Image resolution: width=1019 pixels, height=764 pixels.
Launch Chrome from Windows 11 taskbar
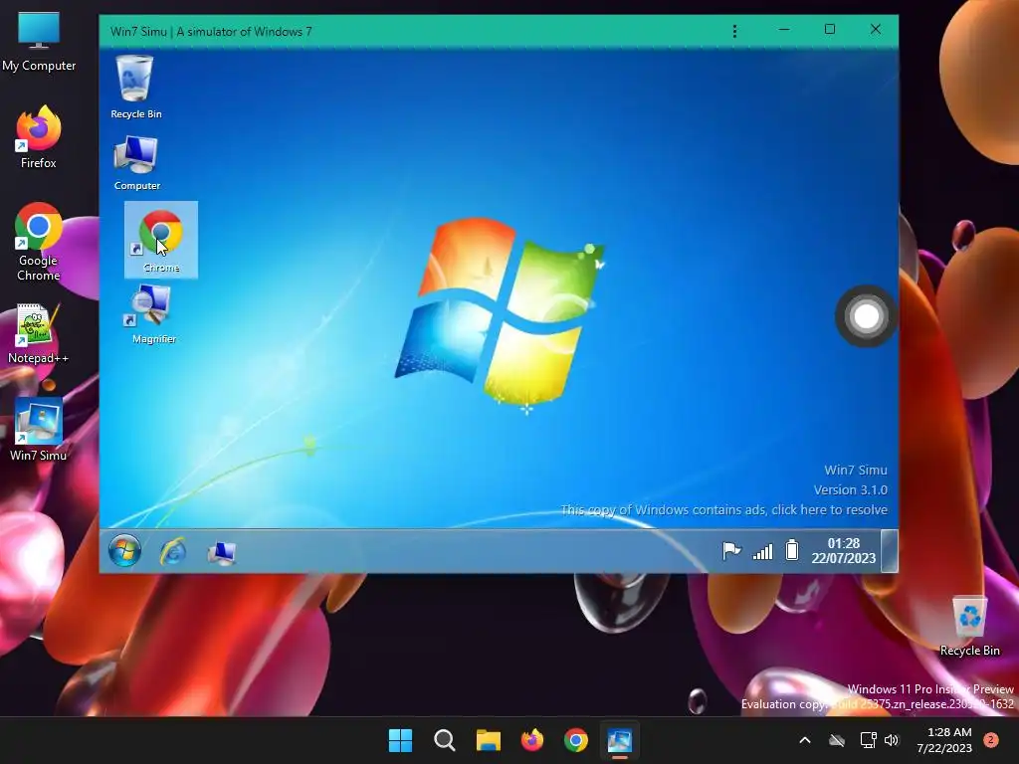pos(576,740)
